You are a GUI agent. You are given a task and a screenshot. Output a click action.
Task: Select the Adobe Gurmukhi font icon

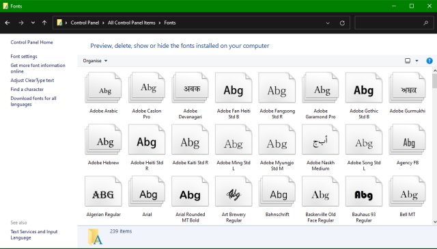(x=407, y=88)
